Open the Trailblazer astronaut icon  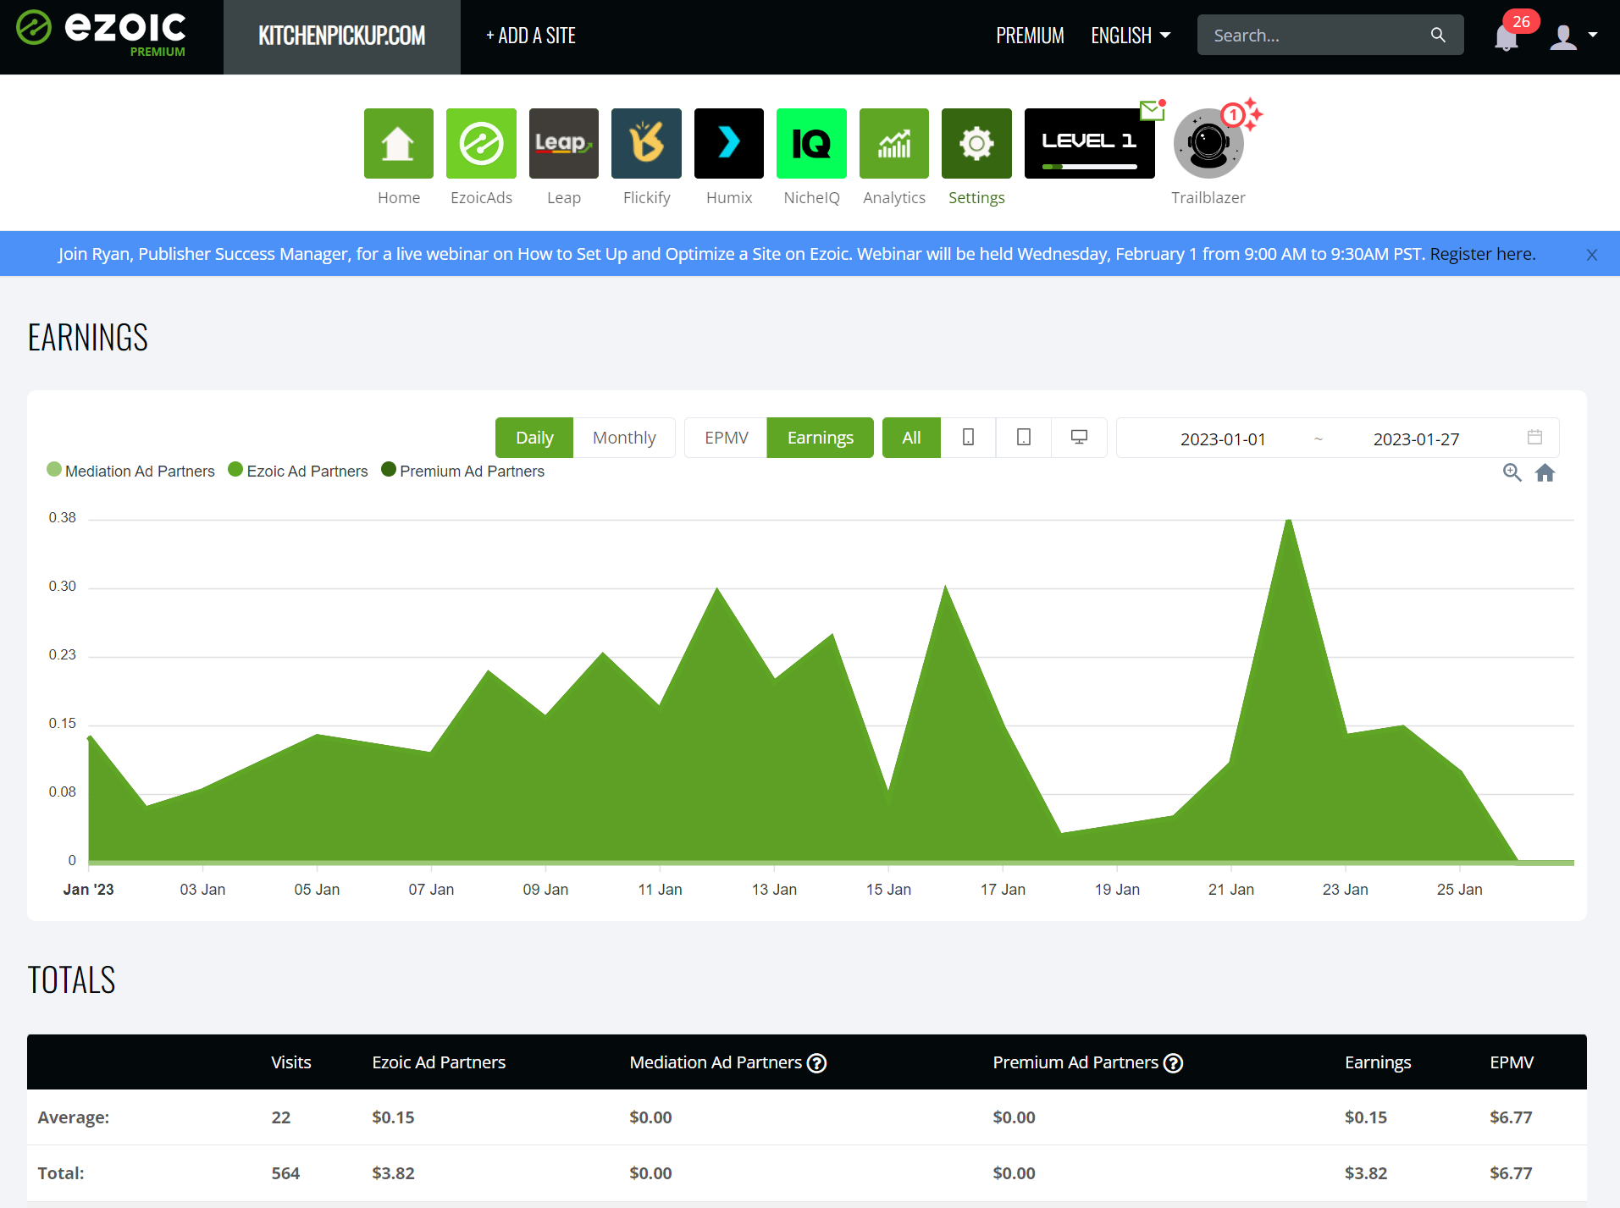tap(1208, 143)
